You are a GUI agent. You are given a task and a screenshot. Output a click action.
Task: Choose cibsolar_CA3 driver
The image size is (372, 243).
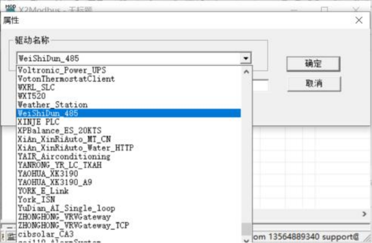pos(129,234)
